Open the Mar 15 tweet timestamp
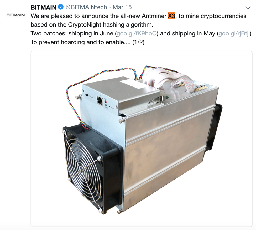This screenshot has height=230, width=256. point(122,7)
